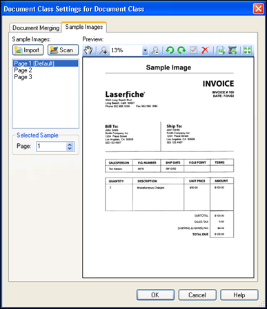Confirm settings with the OK button

155,295
